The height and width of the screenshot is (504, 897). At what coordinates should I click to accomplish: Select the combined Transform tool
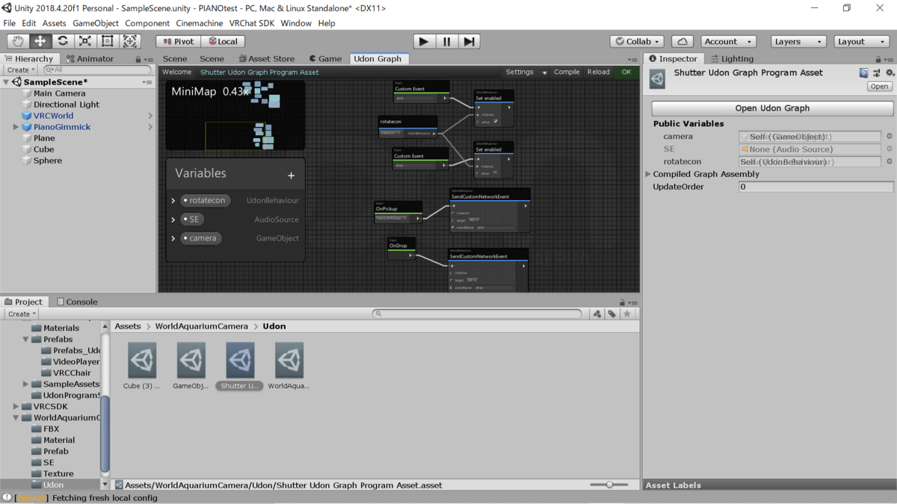(x=130, y=42)
